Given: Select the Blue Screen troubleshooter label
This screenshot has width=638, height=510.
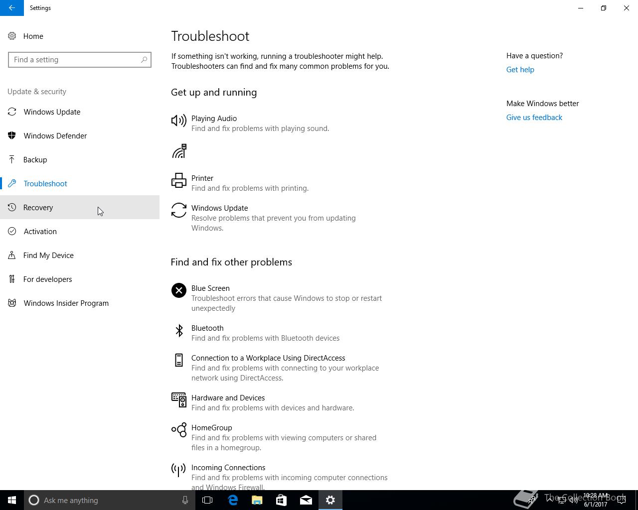Looking at the screenshot, I should [x=210, y=288].
